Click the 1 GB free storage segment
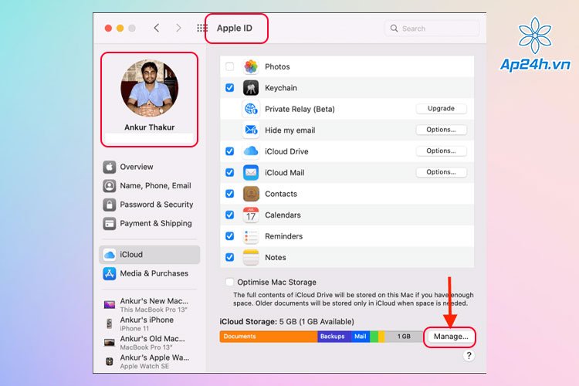 [x=404, y=337]
